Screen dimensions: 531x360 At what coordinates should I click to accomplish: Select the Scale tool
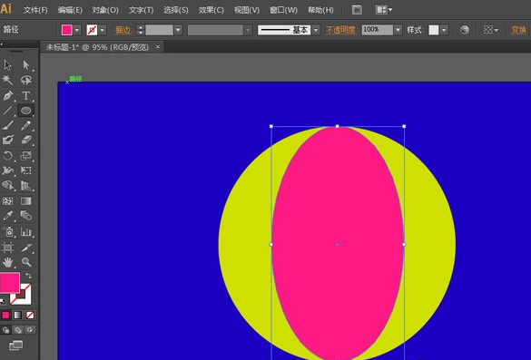tap(26, 156)
